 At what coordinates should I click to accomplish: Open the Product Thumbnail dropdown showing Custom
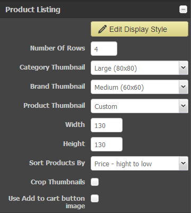click(140, 106)
